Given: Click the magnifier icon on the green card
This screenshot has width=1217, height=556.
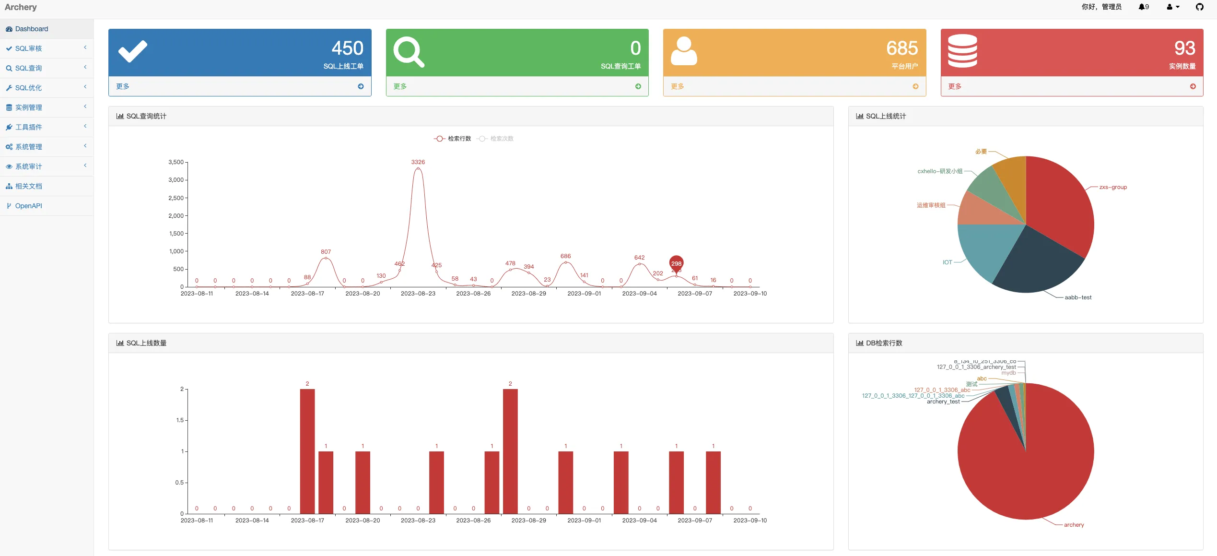Looking at the screenshot, I should pyautogui.click(x=409, y=52).
